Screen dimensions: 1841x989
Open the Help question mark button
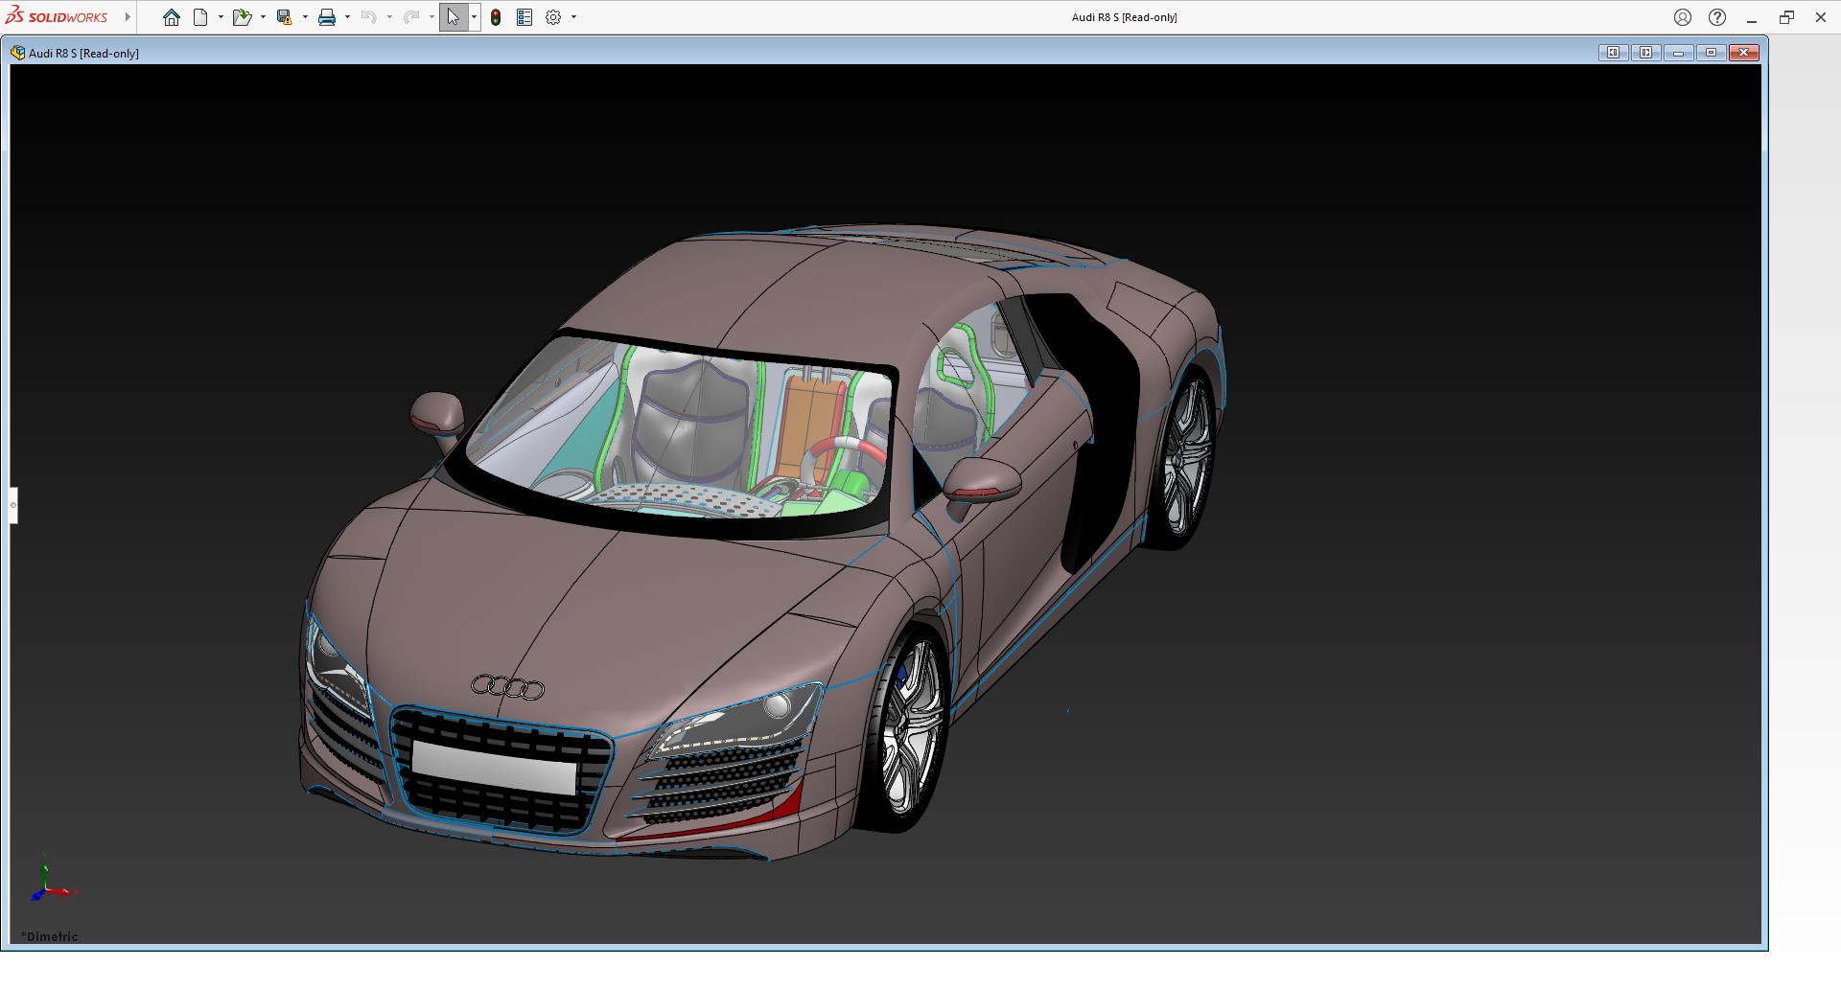pyautogui.click(x=1717, y=17)
